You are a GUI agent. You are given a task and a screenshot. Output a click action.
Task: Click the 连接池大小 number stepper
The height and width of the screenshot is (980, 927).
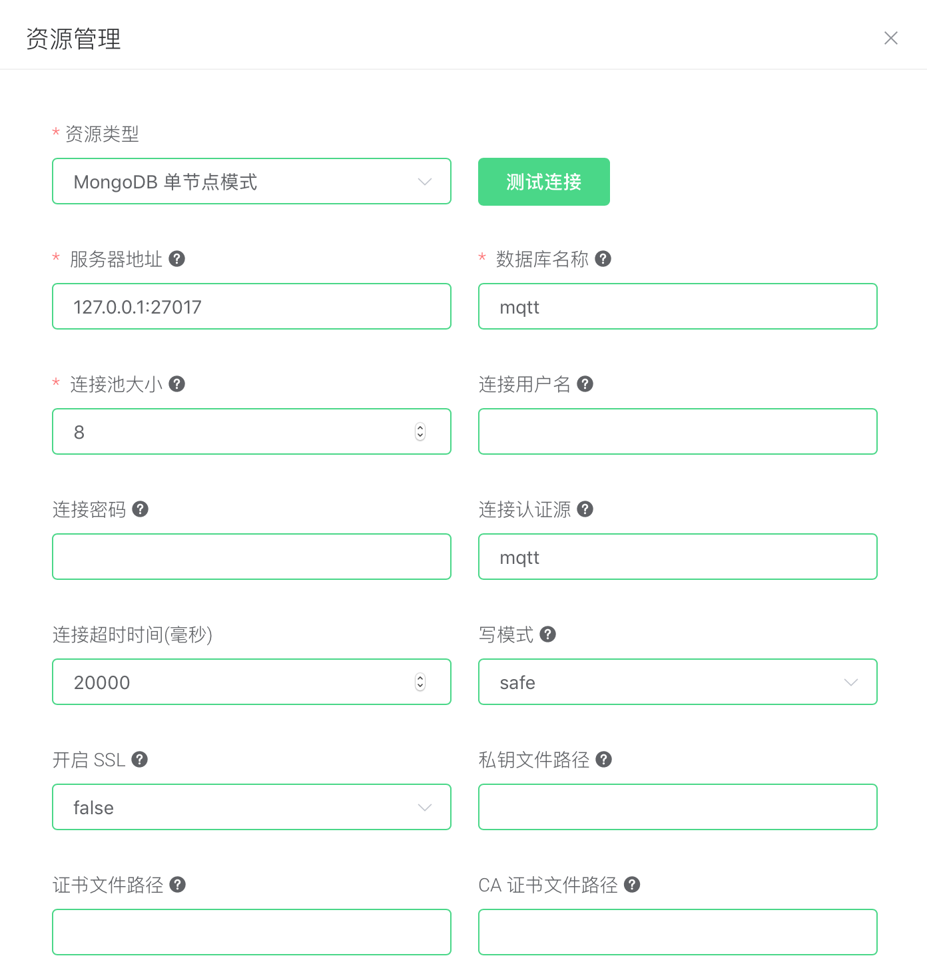[420, 432]
